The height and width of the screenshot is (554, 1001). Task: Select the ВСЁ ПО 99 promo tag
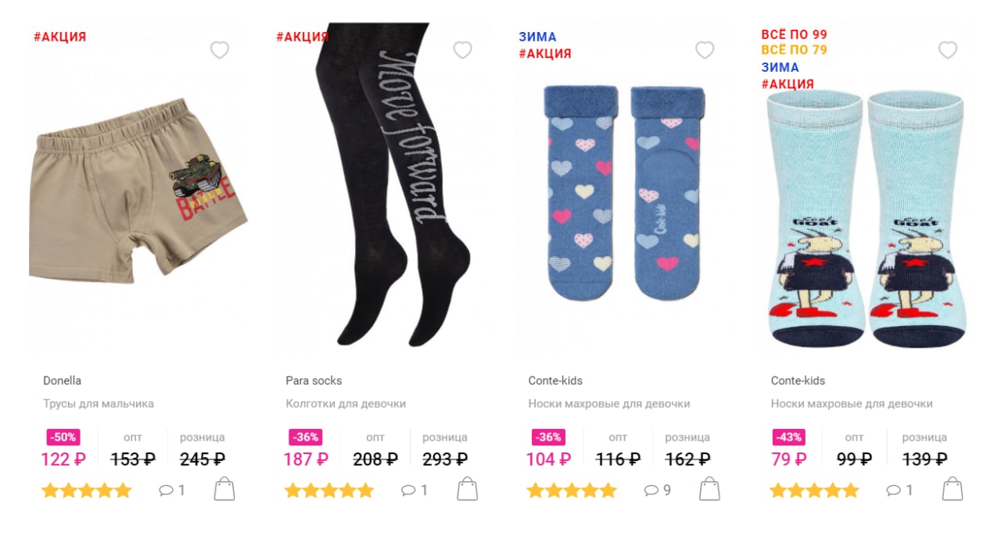pyautogui.click(x=795, y=34)
